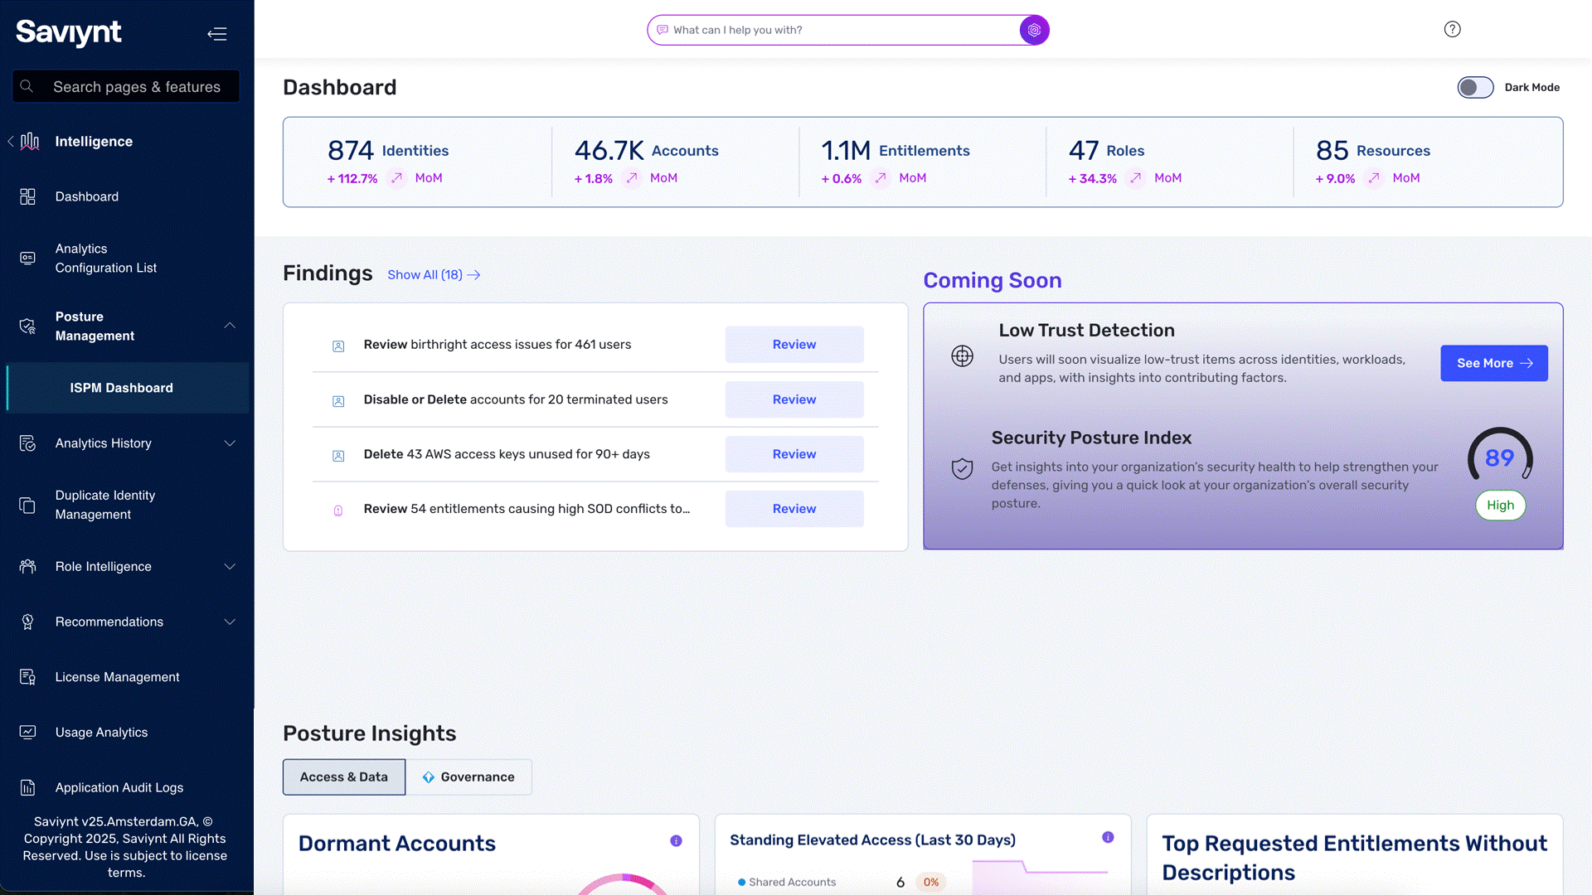This screenshot has height=895, width=1592.
Task: Click the Dormant Accounts card title
Action: coord(397,844)
